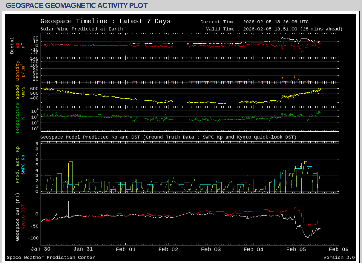
Task: Click the white Btotal axis label
Action: (12, 45)
